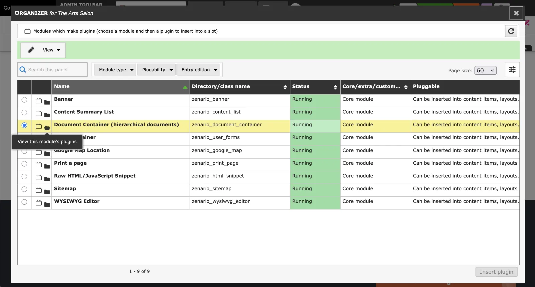Viewport: 535px width, 287px height.
Task: Open folder icon in Google Map Location row
Action: pos(47,154)
